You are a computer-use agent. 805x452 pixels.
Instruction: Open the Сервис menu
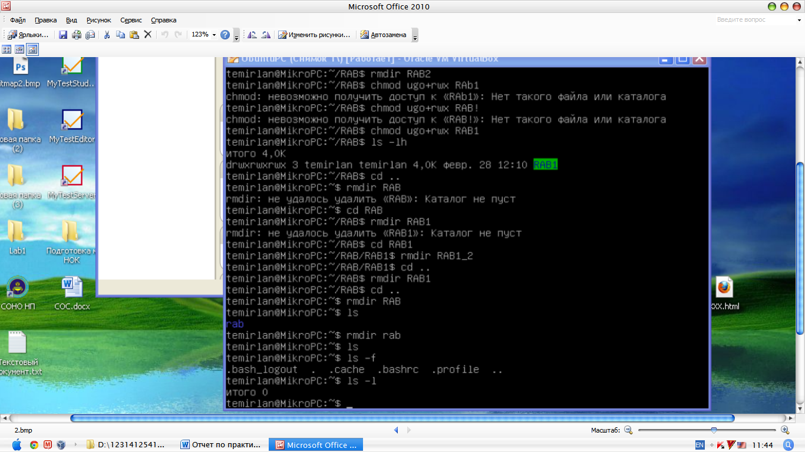131,20
